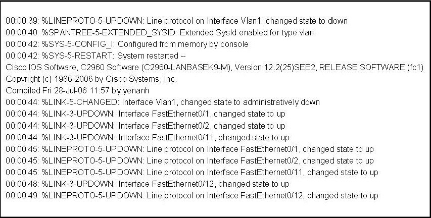Select LINK-3-UPDOWN FastEthernet0/11 up line
This screenshot has height=218, width=431.
coord(148,137)
